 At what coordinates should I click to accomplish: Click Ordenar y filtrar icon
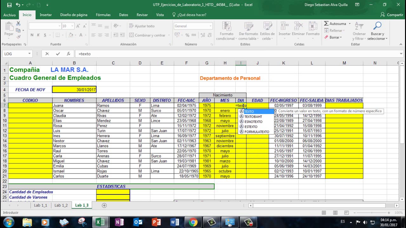[359, 26]
